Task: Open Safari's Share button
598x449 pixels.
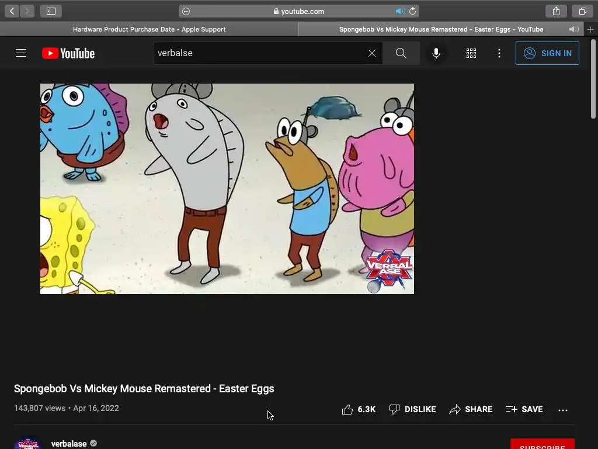Action: pos(556,11)
